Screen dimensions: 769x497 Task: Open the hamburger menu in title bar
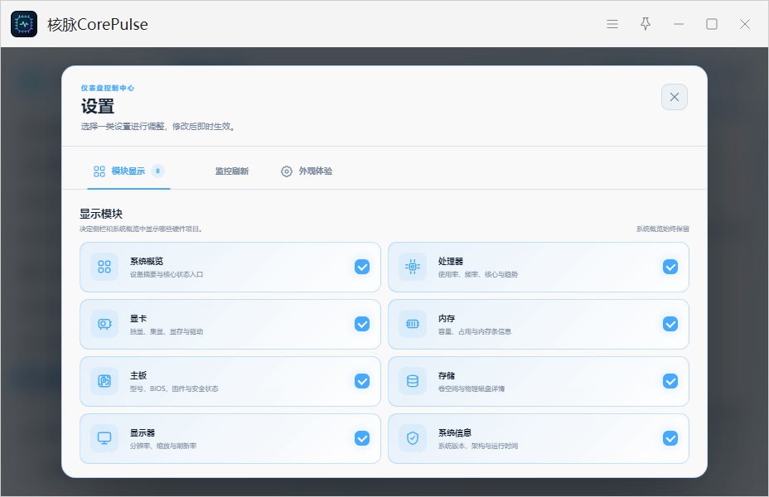612,24
